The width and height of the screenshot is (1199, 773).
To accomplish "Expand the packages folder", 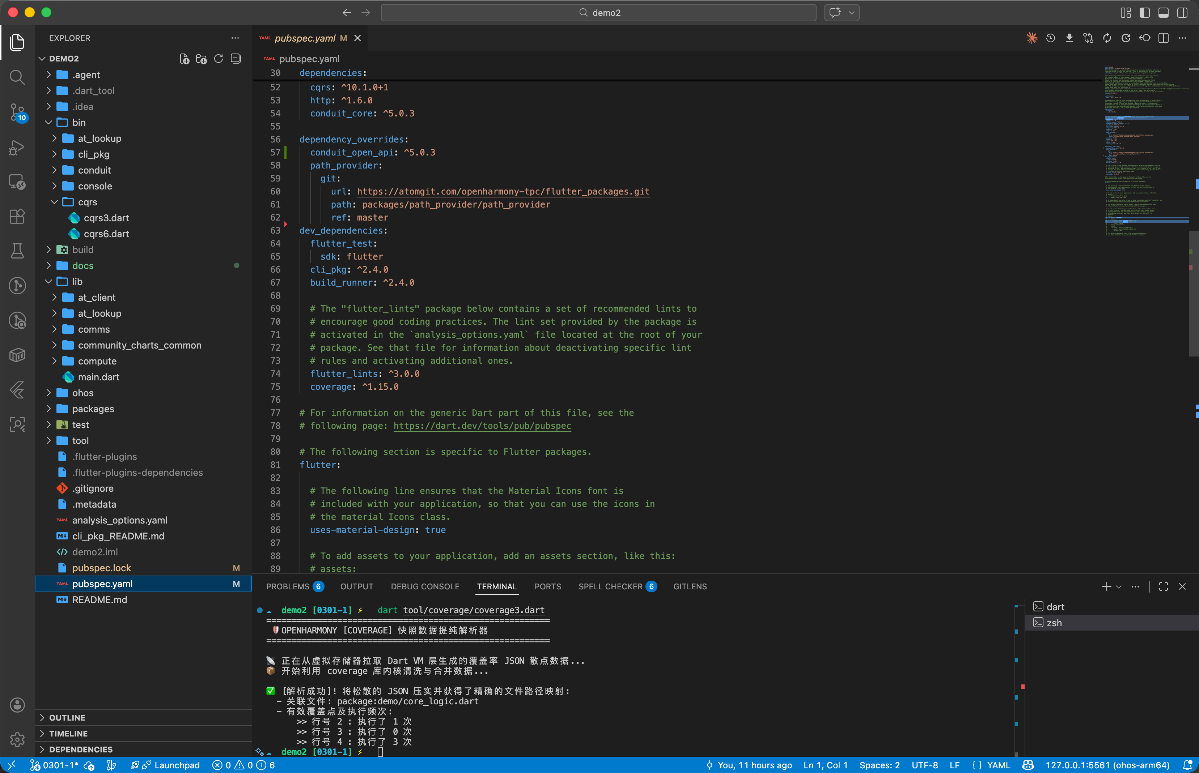I will pyautogui.click(x=93, y=409).
